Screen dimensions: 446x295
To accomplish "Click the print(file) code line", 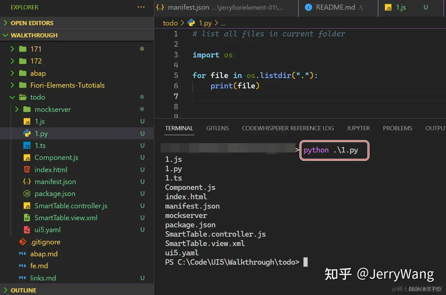I will pos(235,86).
